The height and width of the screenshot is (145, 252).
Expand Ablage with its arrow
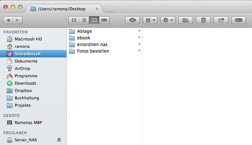(x=140, y=31)
